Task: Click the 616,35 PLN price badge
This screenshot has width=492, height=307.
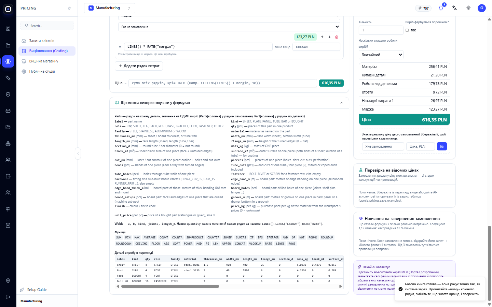Action: click(x=331, y=83)
